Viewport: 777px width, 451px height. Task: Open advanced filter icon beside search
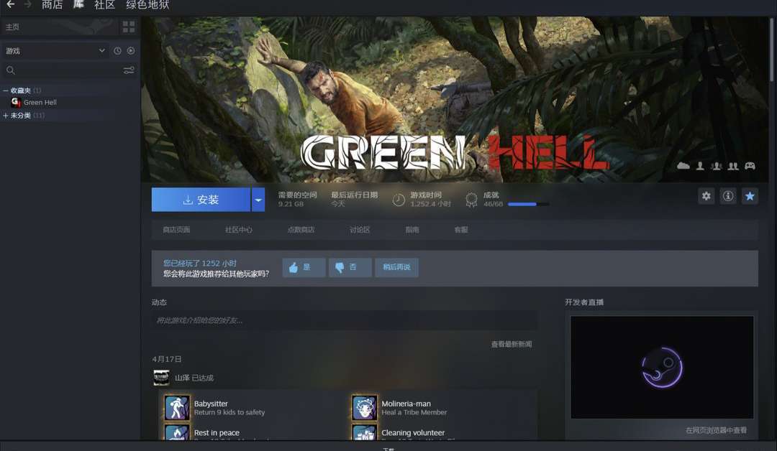[129, 70]
